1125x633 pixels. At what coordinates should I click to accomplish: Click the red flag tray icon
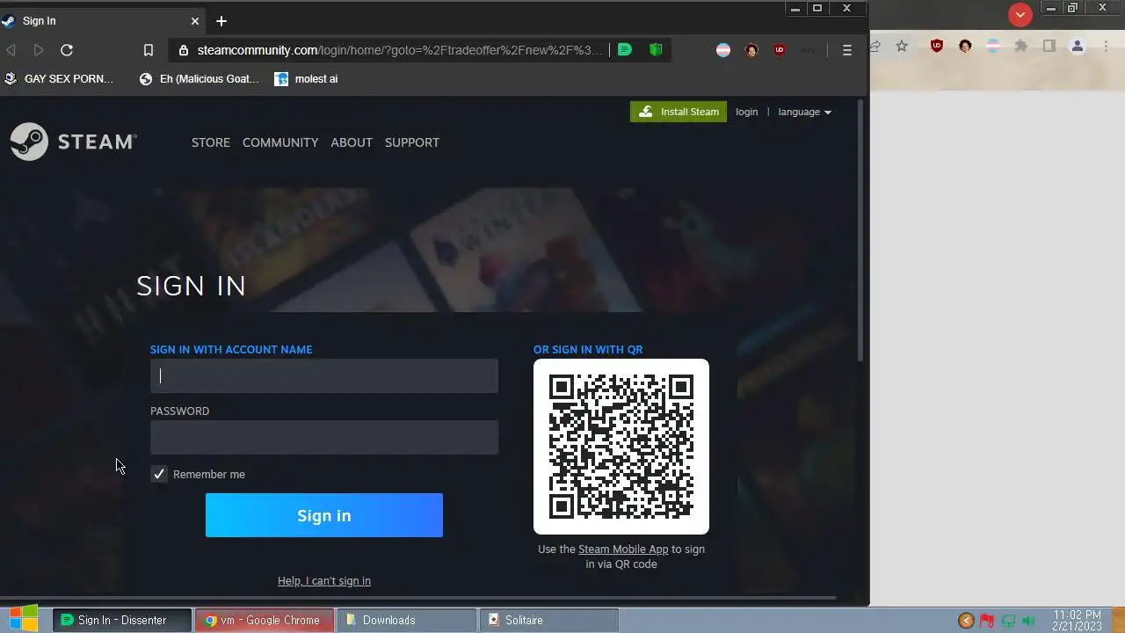tap(987, 621)
